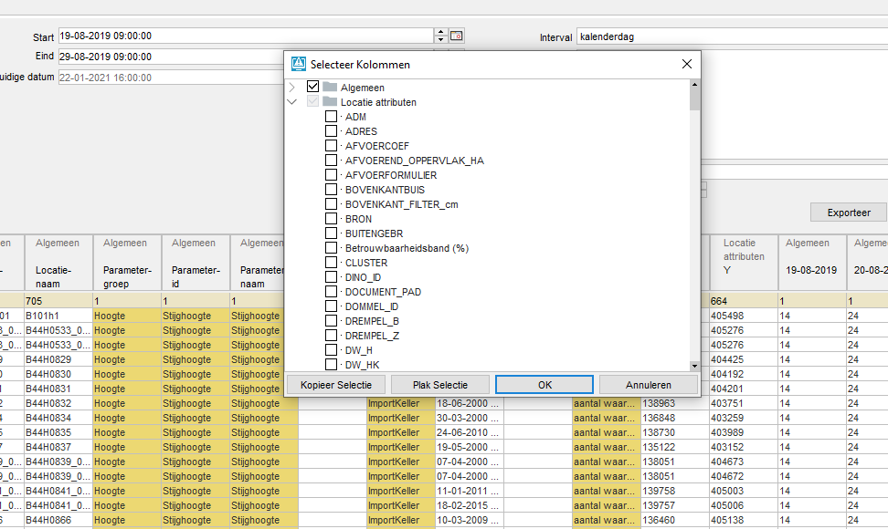The image size is (888, 529).
Task: Click the Kopieer Selectie button
Action: (x=336, y=385)
